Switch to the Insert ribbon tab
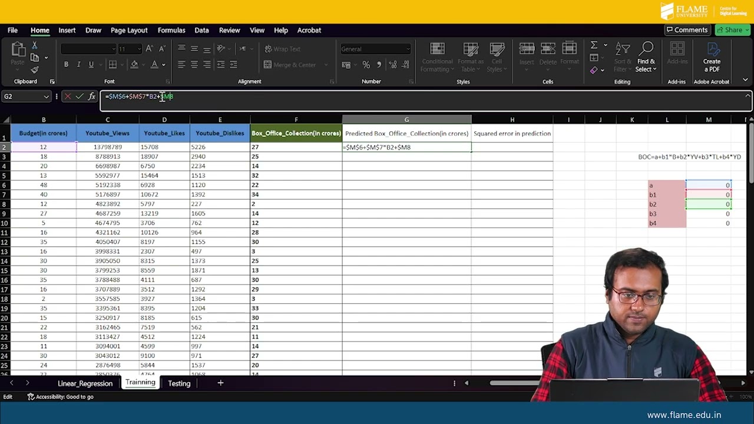 tap(67, 30)
